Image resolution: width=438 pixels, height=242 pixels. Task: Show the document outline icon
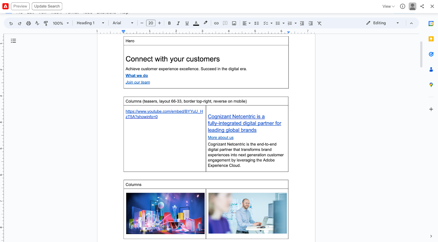[x=13, y=41]
